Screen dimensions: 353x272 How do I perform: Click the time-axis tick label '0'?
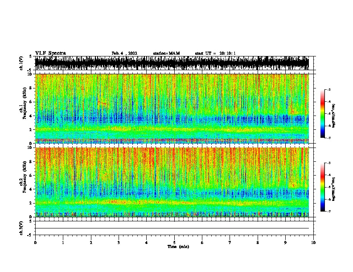(x=35, y=243)
